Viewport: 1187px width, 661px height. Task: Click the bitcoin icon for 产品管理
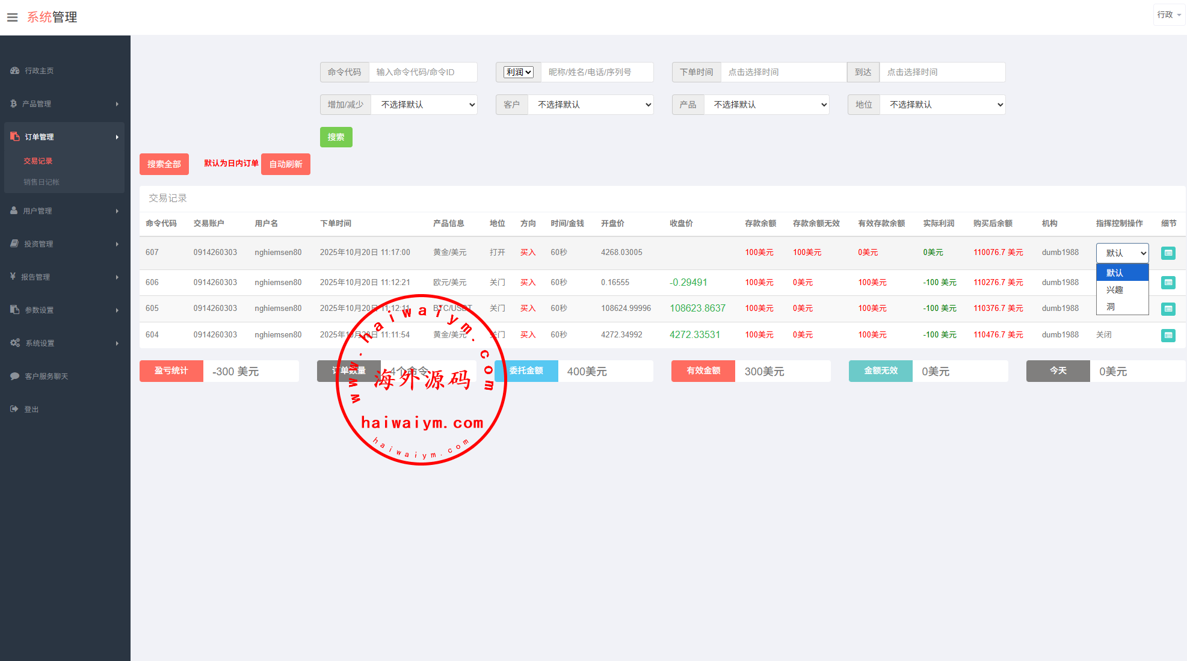pyautogui.click(x=13, y=103)
